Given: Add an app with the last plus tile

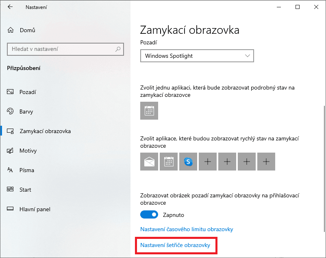Looking at the screenshot, I should coord(266,162).
